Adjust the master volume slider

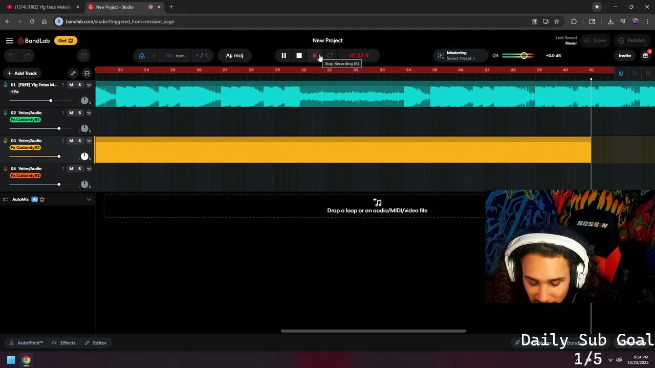pos(518,55)
